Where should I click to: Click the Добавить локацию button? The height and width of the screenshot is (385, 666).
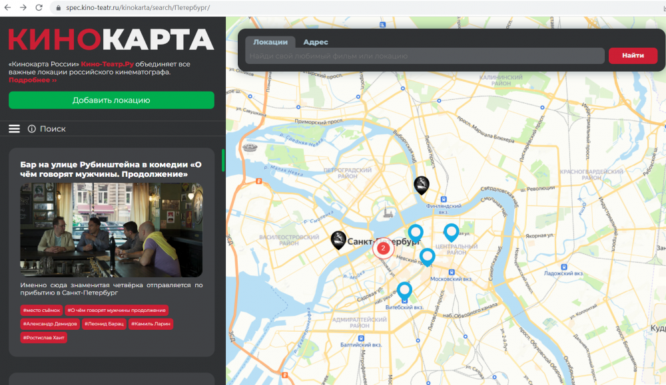[x=111, y=100]
